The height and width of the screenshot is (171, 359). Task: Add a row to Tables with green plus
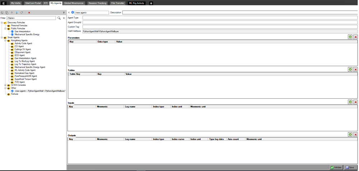350,69
